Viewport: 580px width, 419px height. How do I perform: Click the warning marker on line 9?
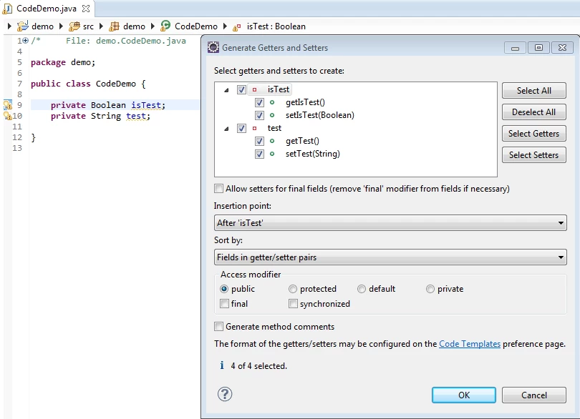tap(7, 105)
